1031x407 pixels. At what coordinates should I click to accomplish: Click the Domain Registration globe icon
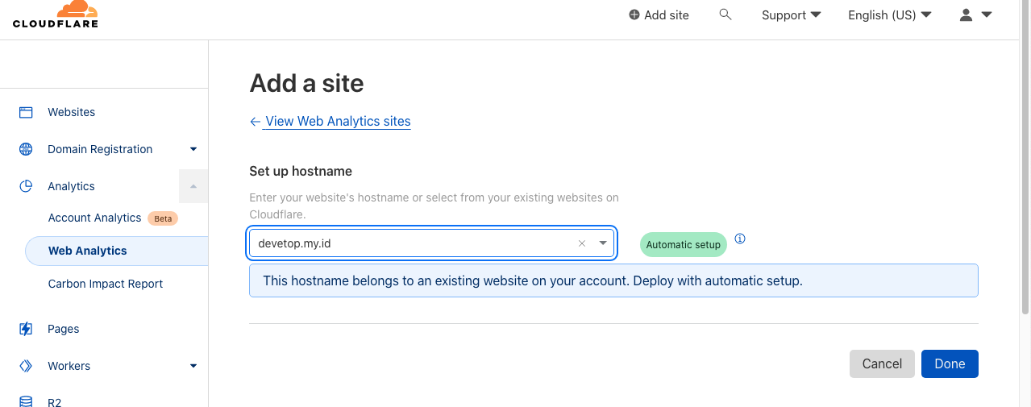click(x=26, y=149)
